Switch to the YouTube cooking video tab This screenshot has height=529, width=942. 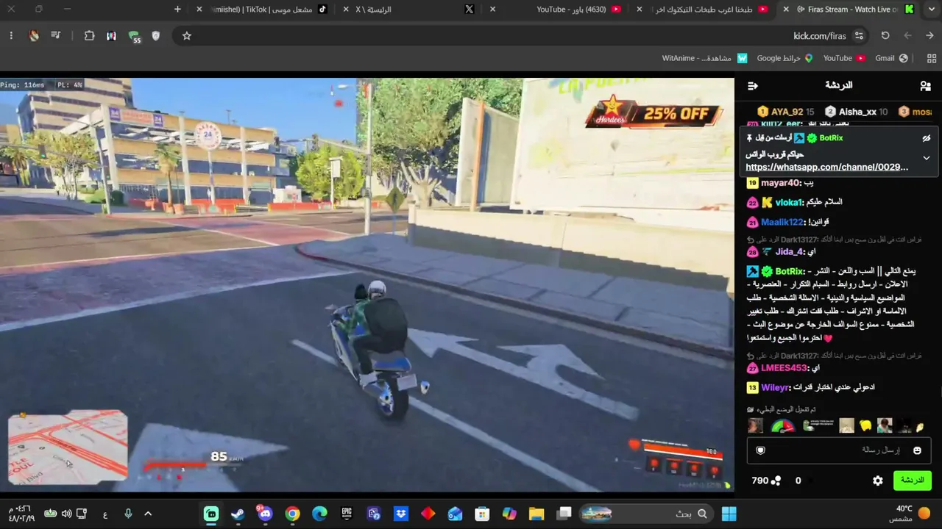(x=702, y=10)
